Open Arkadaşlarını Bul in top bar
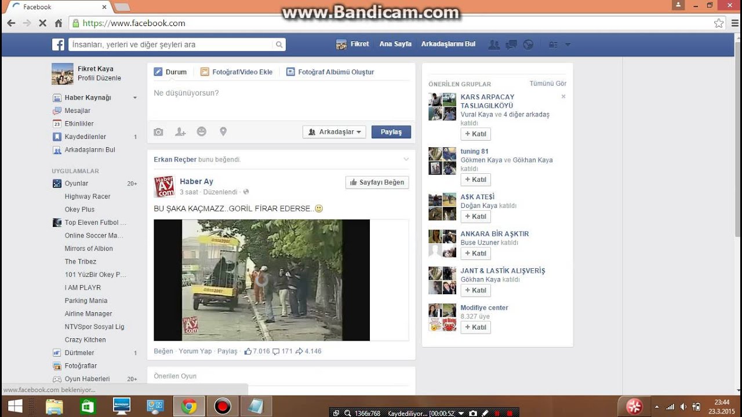 tap(448, 44)
